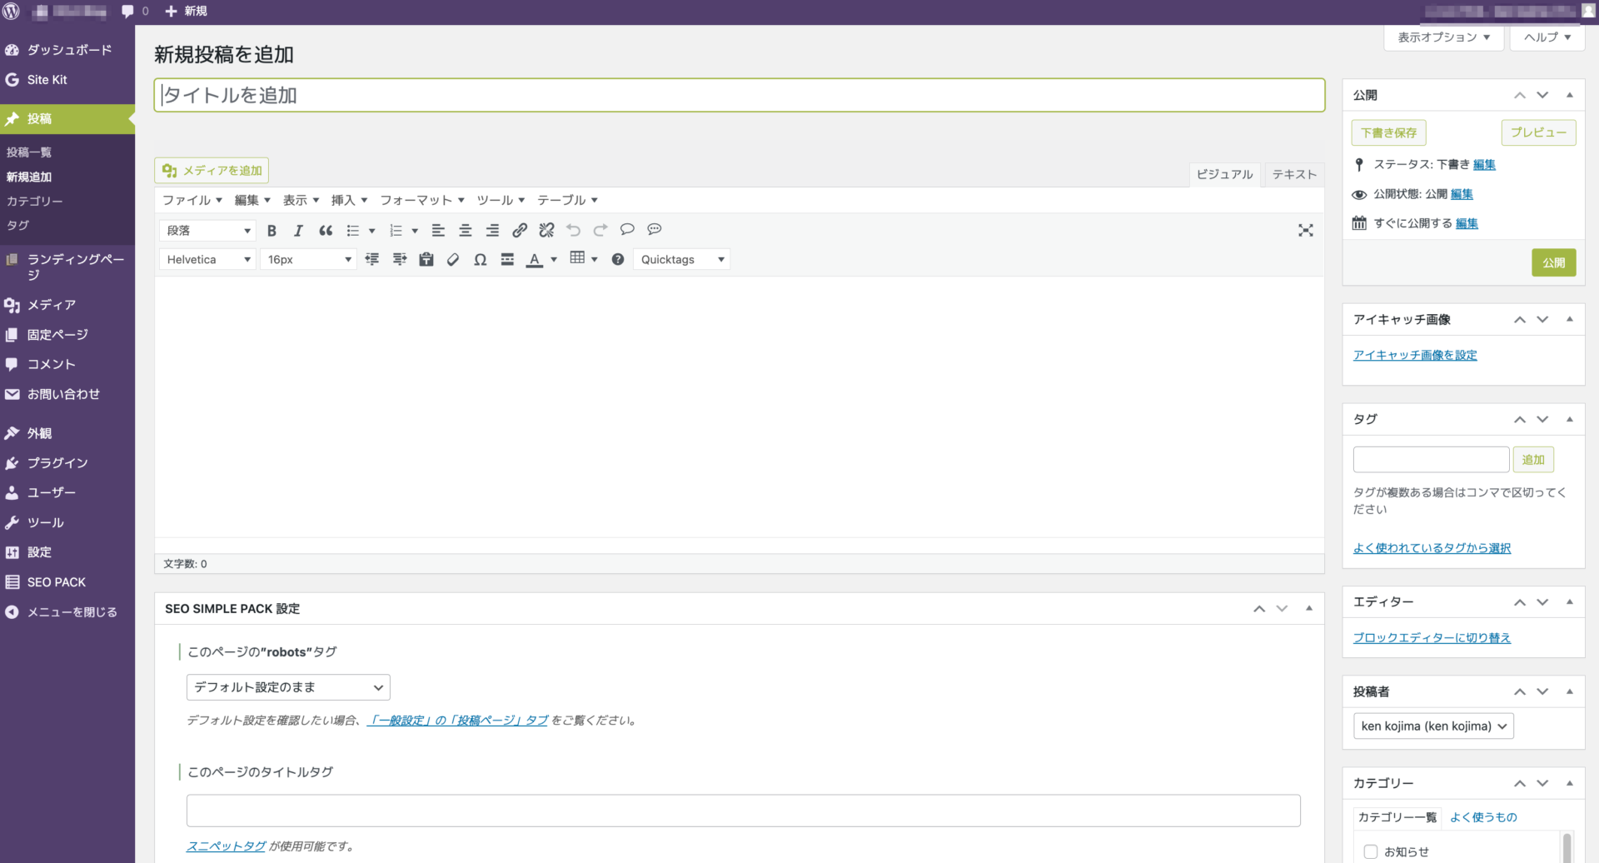
Task: Save draft with 下書き保存 button
Action: coord(1388,133)
